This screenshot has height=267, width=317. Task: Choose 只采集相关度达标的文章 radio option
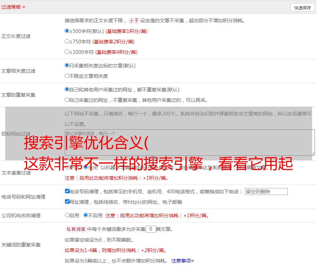click(x=67, y=65)
